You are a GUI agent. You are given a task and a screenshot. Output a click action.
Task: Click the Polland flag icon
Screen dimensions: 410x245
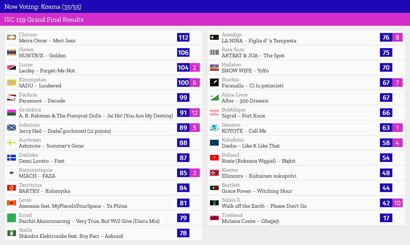pyautogui.click(x=214, y=158)
